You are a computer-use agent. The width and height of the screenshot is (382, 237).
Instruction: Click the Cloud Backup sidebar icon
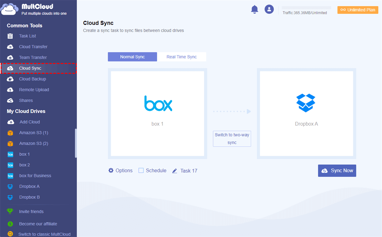pyautogui.click(x=10, y=79)
